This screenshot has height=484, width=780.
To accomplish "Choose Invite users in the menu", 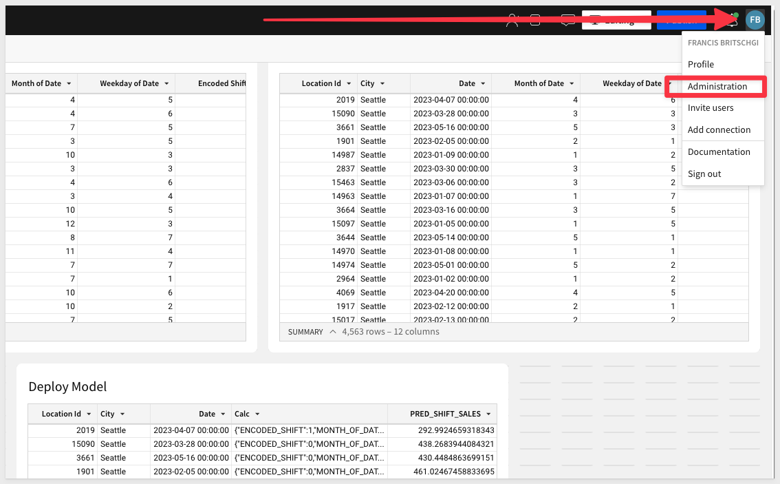I will (711, 108).
